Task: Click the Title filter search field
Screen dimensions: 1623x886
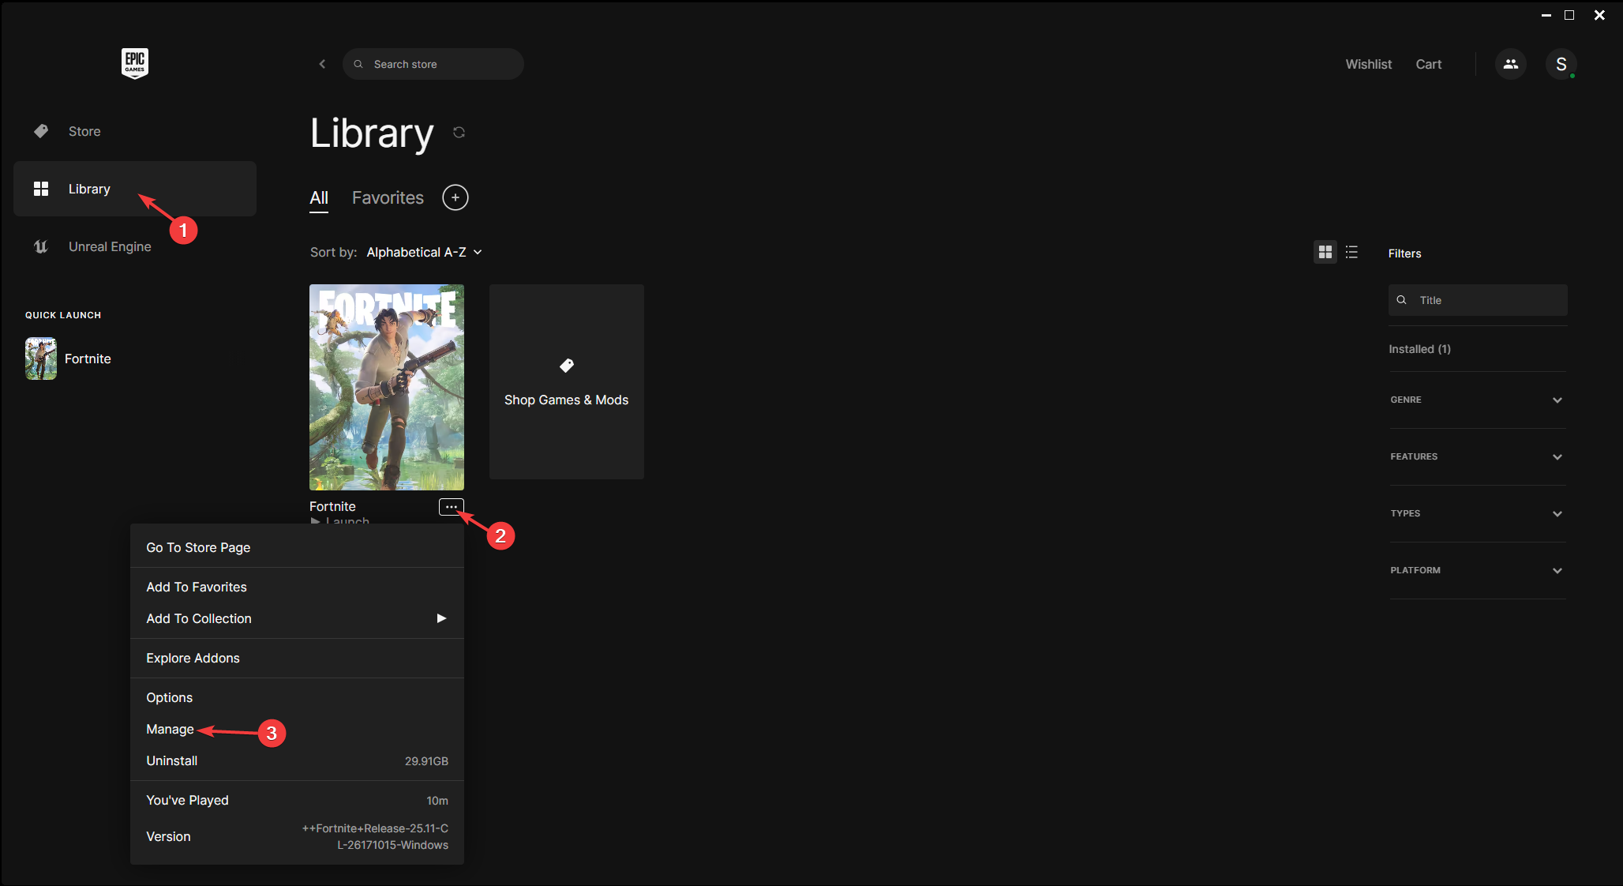Action: point(1478,300)
